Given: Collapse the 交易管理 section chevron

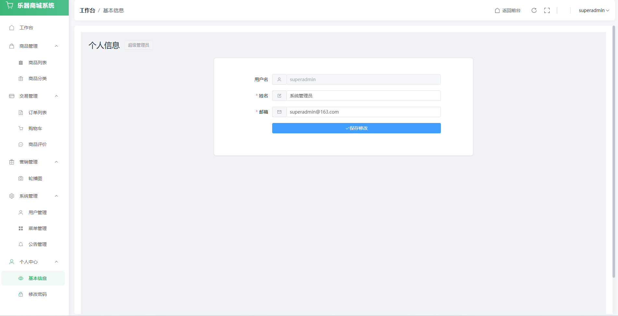Looking at the screenshot, I should click(x=56, y=96).
